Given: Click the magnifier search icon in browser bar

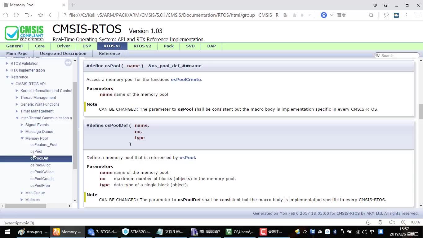Looking at the screenshot, I should (x=371, y=15).
